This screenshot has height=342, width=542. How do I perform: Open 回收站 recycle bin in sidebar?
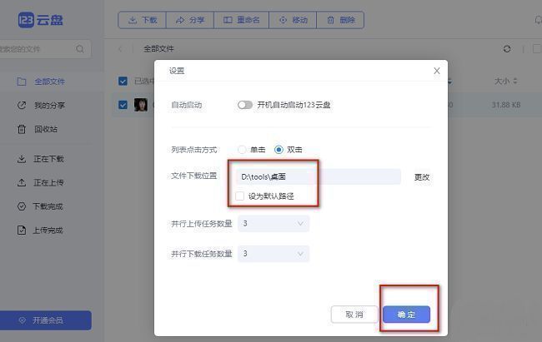click(46, 129)
